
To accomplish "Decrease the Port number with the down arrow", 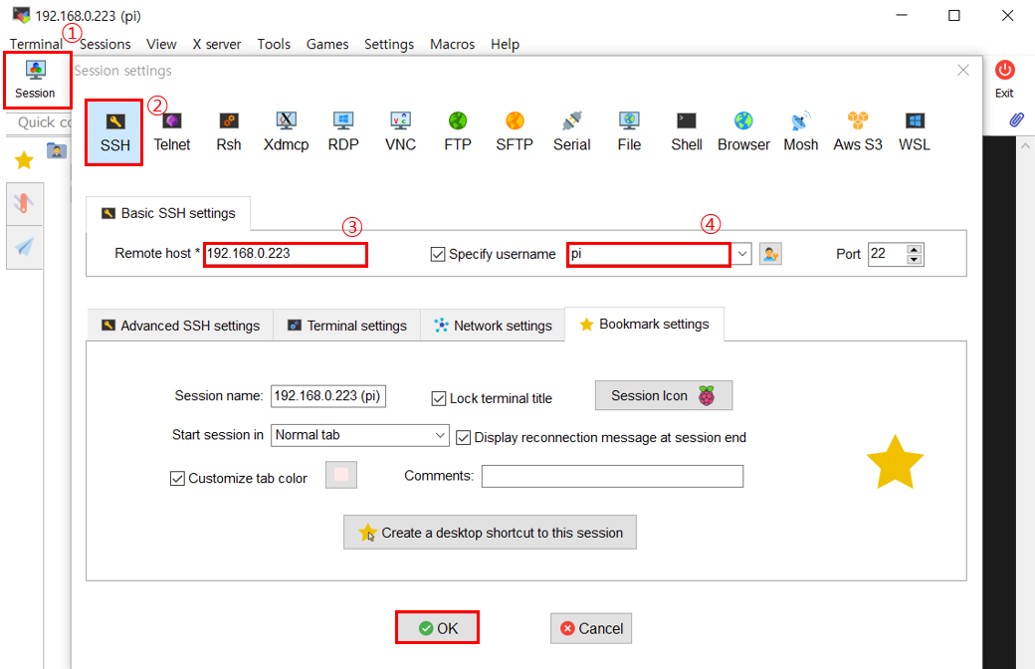I will [x=915, y=260].
